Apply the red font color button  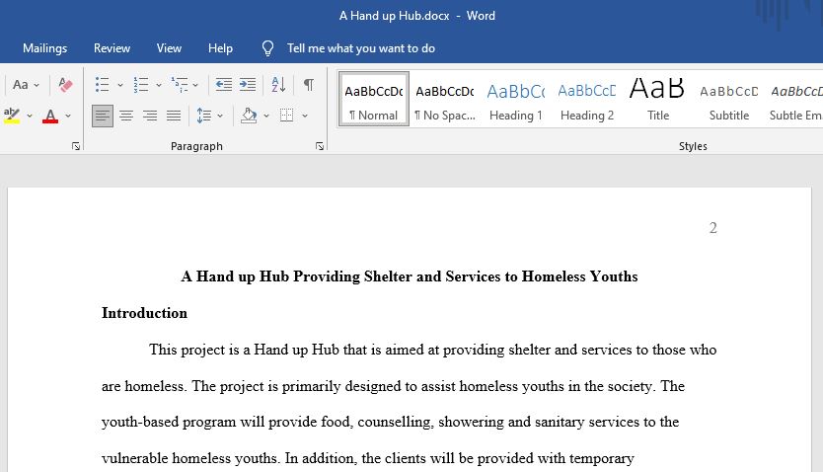tap(50, 116)
